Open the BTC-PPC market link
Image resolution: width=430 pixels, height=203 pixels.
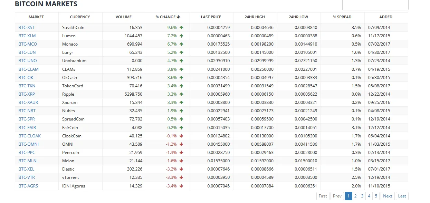(27, 152)
